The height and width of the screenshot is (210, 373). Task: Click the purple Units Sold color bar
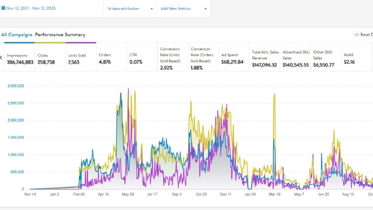pos(81,43)
